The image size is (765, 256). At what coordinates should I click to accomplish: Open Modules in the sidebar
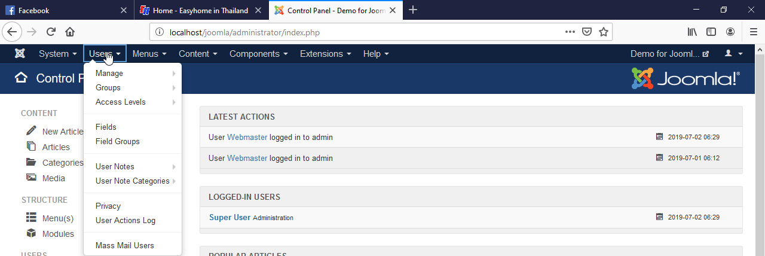pos(58,234)
